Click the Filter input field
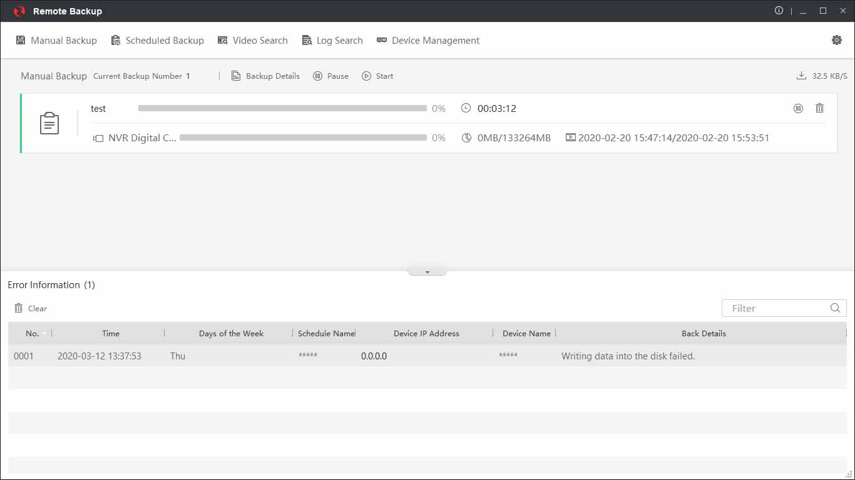 (776, 308)
